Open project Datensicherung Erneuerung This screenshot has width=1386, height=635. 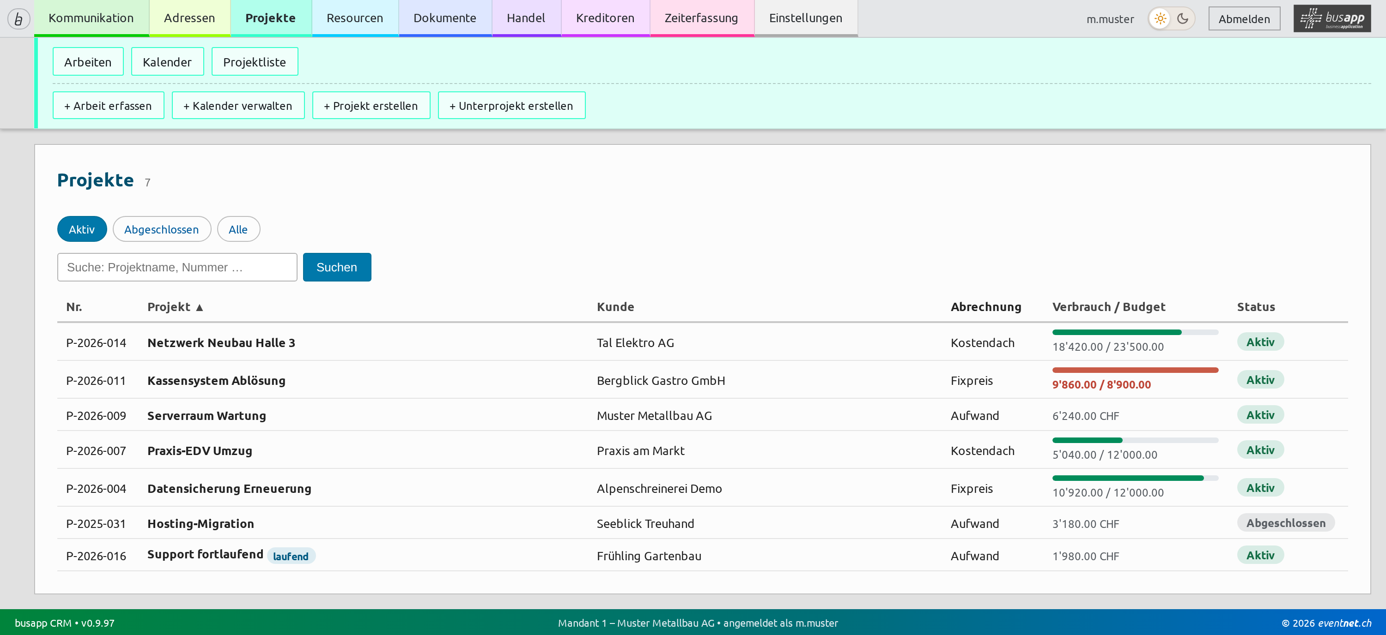click(229, 488)
